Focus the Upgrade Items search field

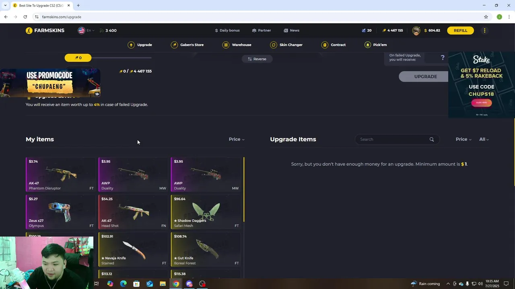coord(397,139)
